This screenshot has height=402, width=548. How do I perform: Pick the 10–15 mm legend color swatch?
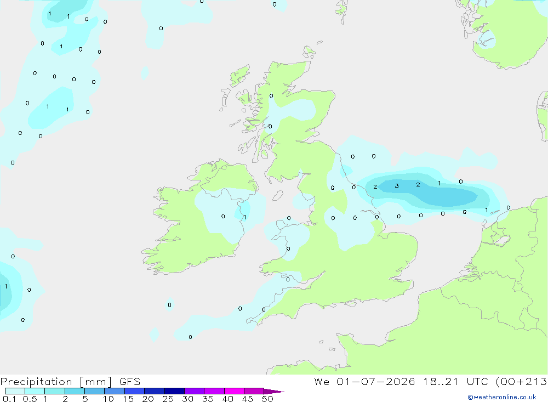pyautogui.click(x=115, y=391)
